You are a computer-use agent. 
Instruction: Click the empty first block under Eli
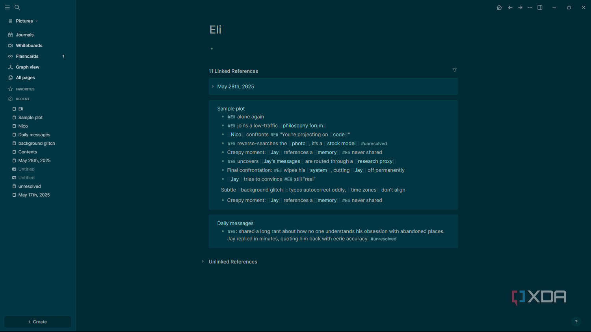click(333, 49)
